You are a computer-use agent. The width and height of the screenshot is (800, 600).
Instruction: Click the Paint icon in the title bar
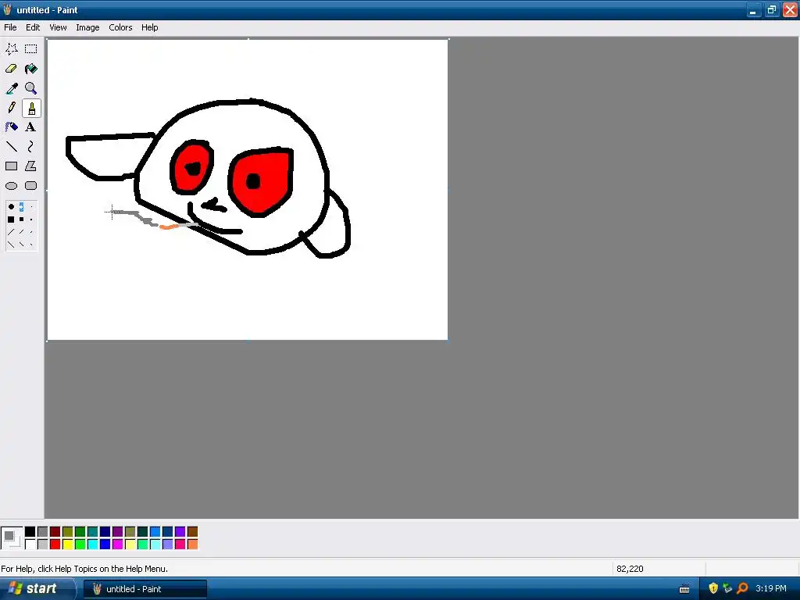point(7,9)
